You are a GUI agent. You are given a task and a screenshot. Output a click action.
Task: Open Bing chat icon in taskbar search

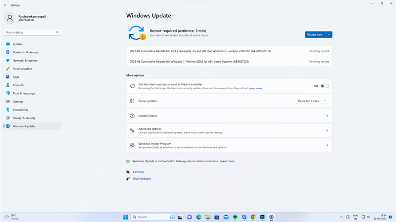tap(172, 217)
